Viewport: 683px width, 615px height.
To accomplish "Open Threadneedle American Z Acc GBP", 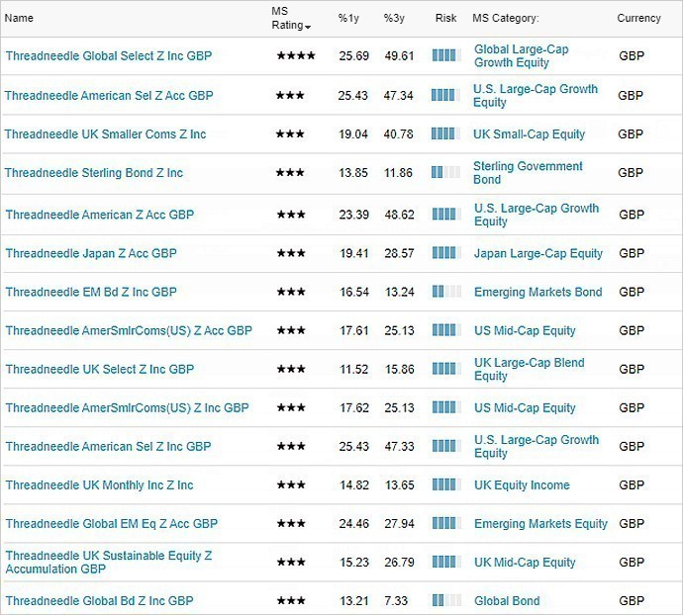I will pos(100,215).
